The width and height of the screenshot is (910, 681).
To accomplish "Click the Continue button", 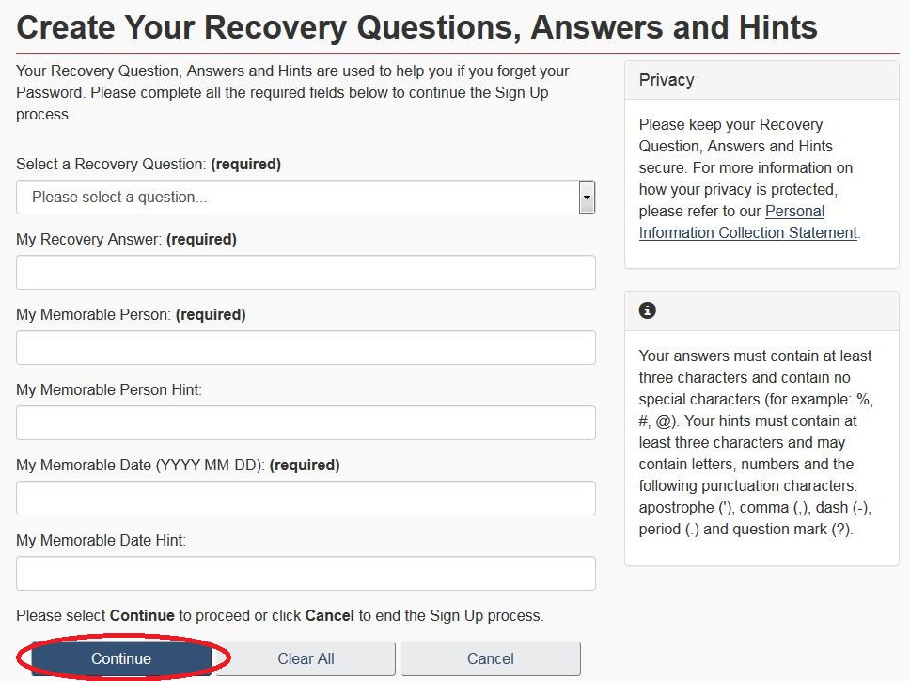I will 121,659.
